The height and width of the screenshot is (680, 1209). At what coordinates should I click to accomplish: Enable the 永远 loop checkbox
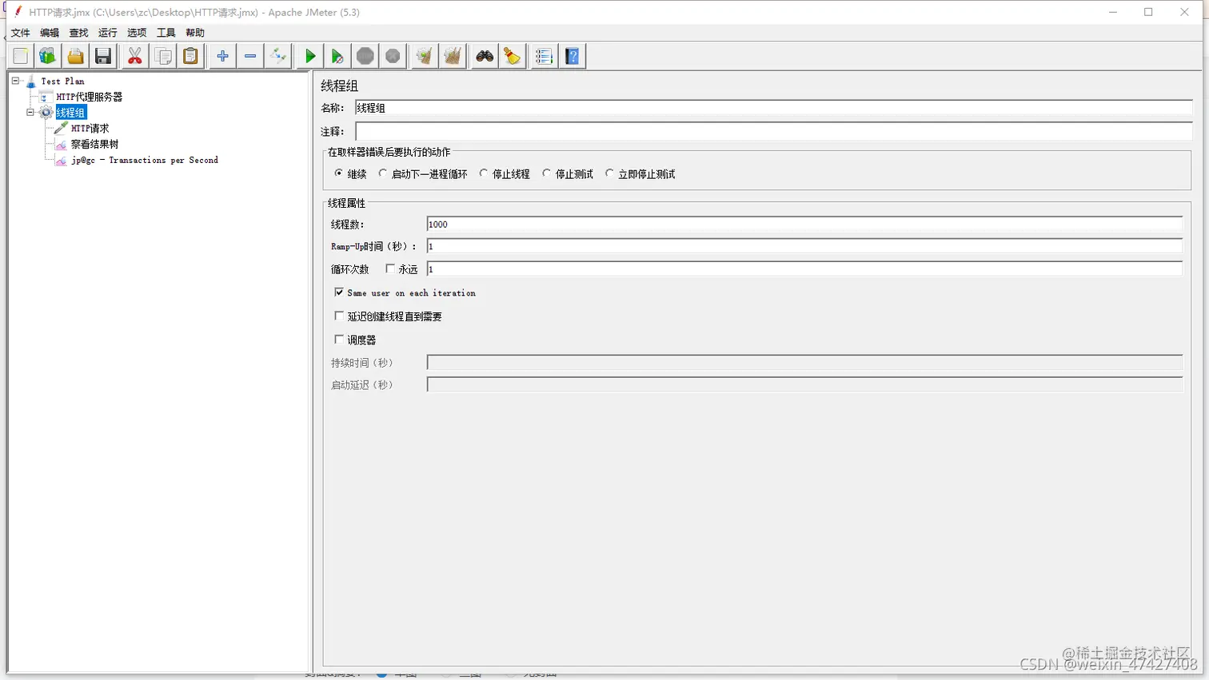click(390, 269)
